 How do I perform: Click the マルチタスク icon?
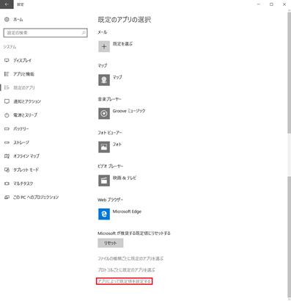pyautogui.click(x=7, y=184)
